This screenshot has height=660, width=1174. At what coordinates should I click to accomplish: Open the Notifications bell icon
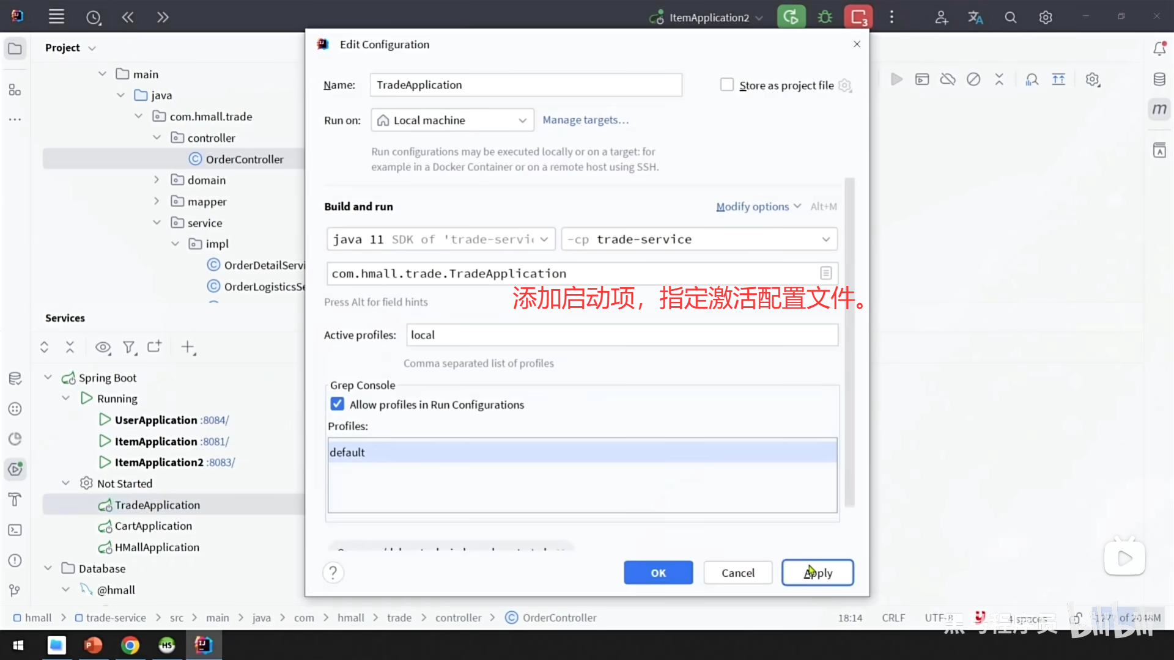1159,48
